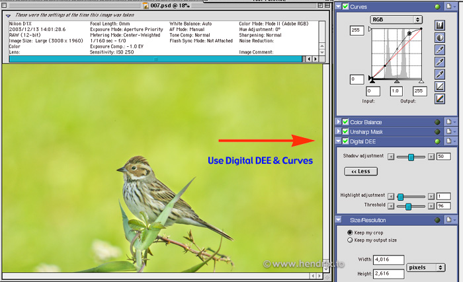Click the Size/Resolution status indicator dot
The width and height of the screenshot is (463, 282).
click(x=437, y=220)
